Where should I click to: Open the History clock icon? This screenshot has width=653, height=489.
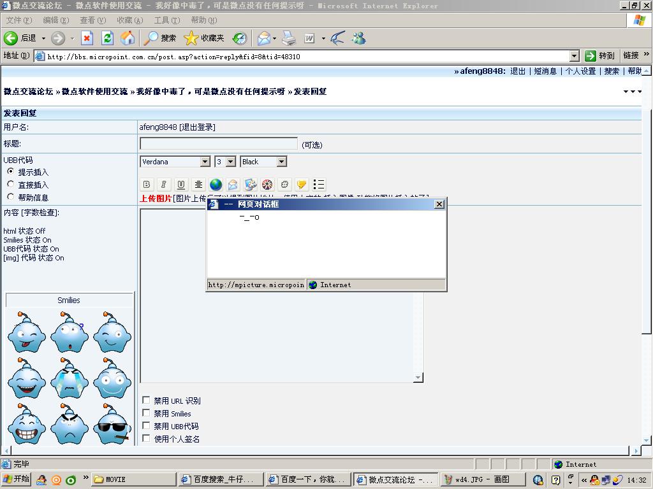coord(240,38)
